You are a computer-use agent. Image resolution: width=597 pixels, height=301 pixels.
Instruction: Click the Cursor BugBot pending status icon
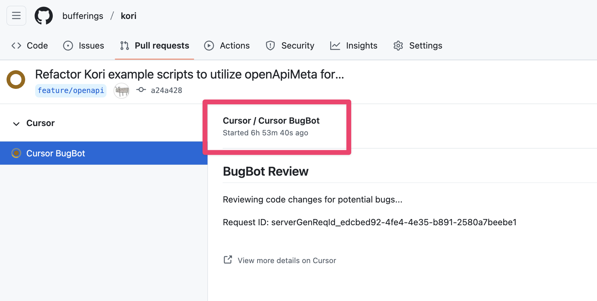point(16,153)
